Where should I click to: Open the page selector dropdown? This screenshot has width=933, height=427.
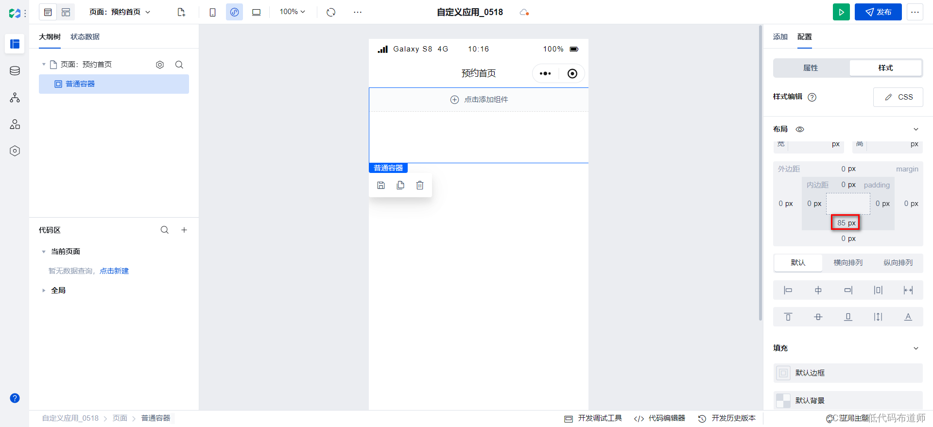pyautogui.click(x=120, y=12)
